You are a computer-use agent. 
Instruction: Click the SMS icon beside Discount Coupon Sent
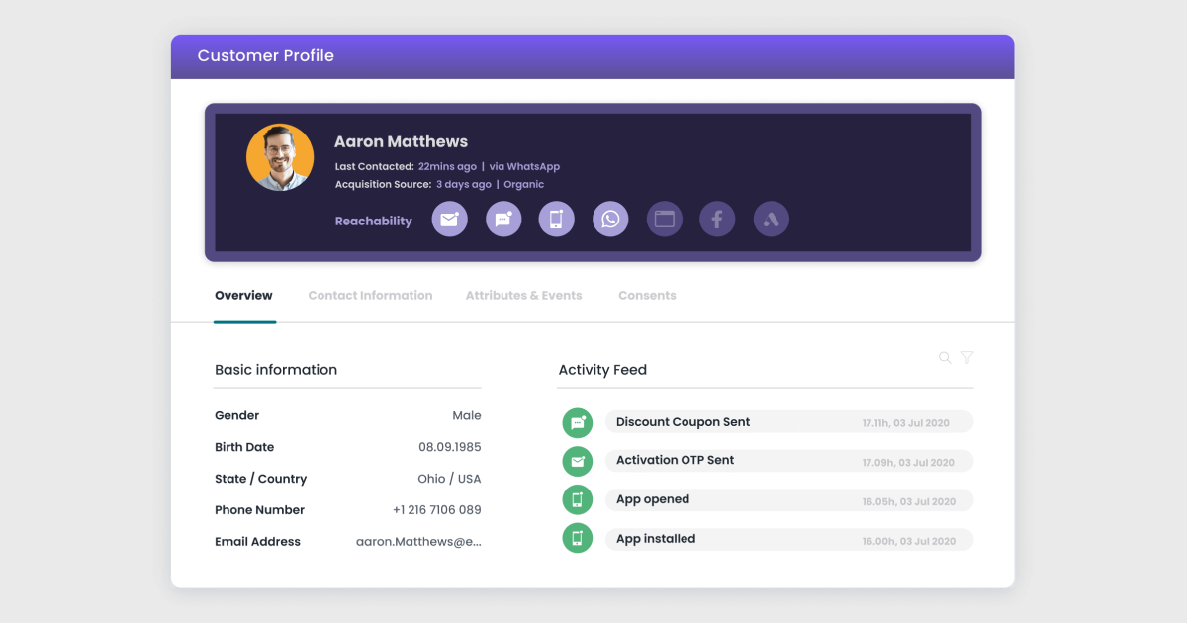[x=578, y=422]
